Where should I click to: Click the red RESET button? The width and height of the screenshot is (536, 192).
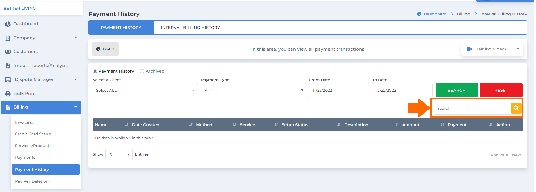[501, 90]
